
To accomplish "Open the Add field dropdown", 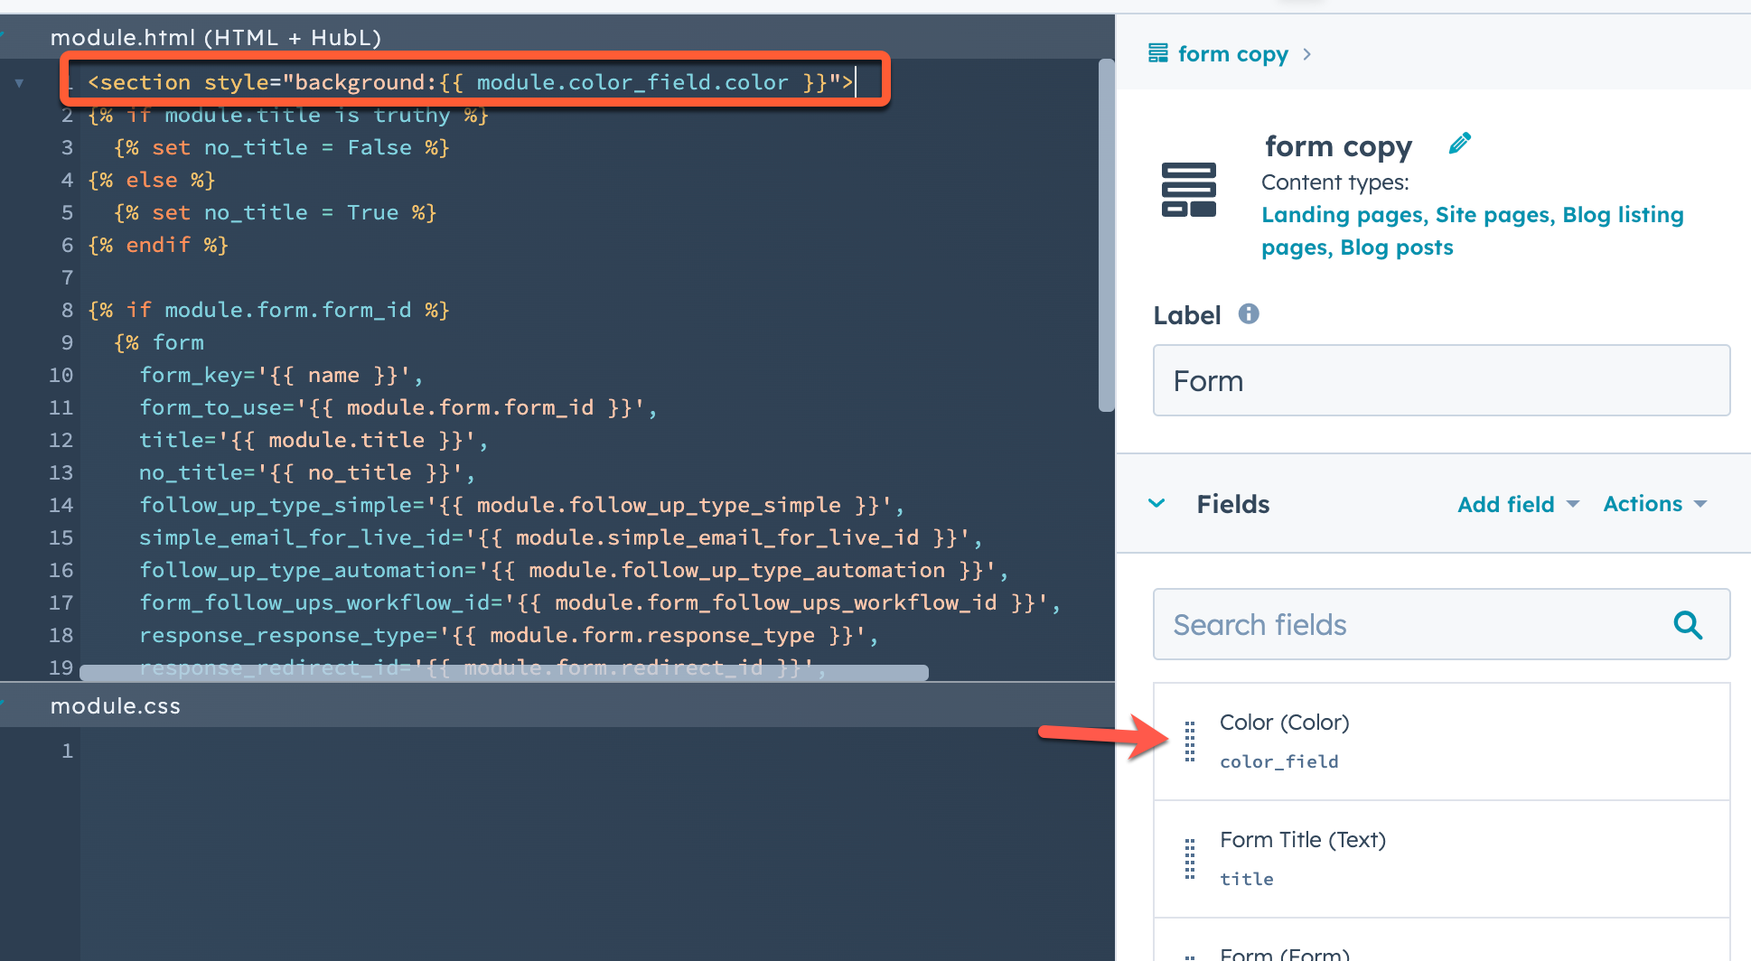I will click(1518, 504).
